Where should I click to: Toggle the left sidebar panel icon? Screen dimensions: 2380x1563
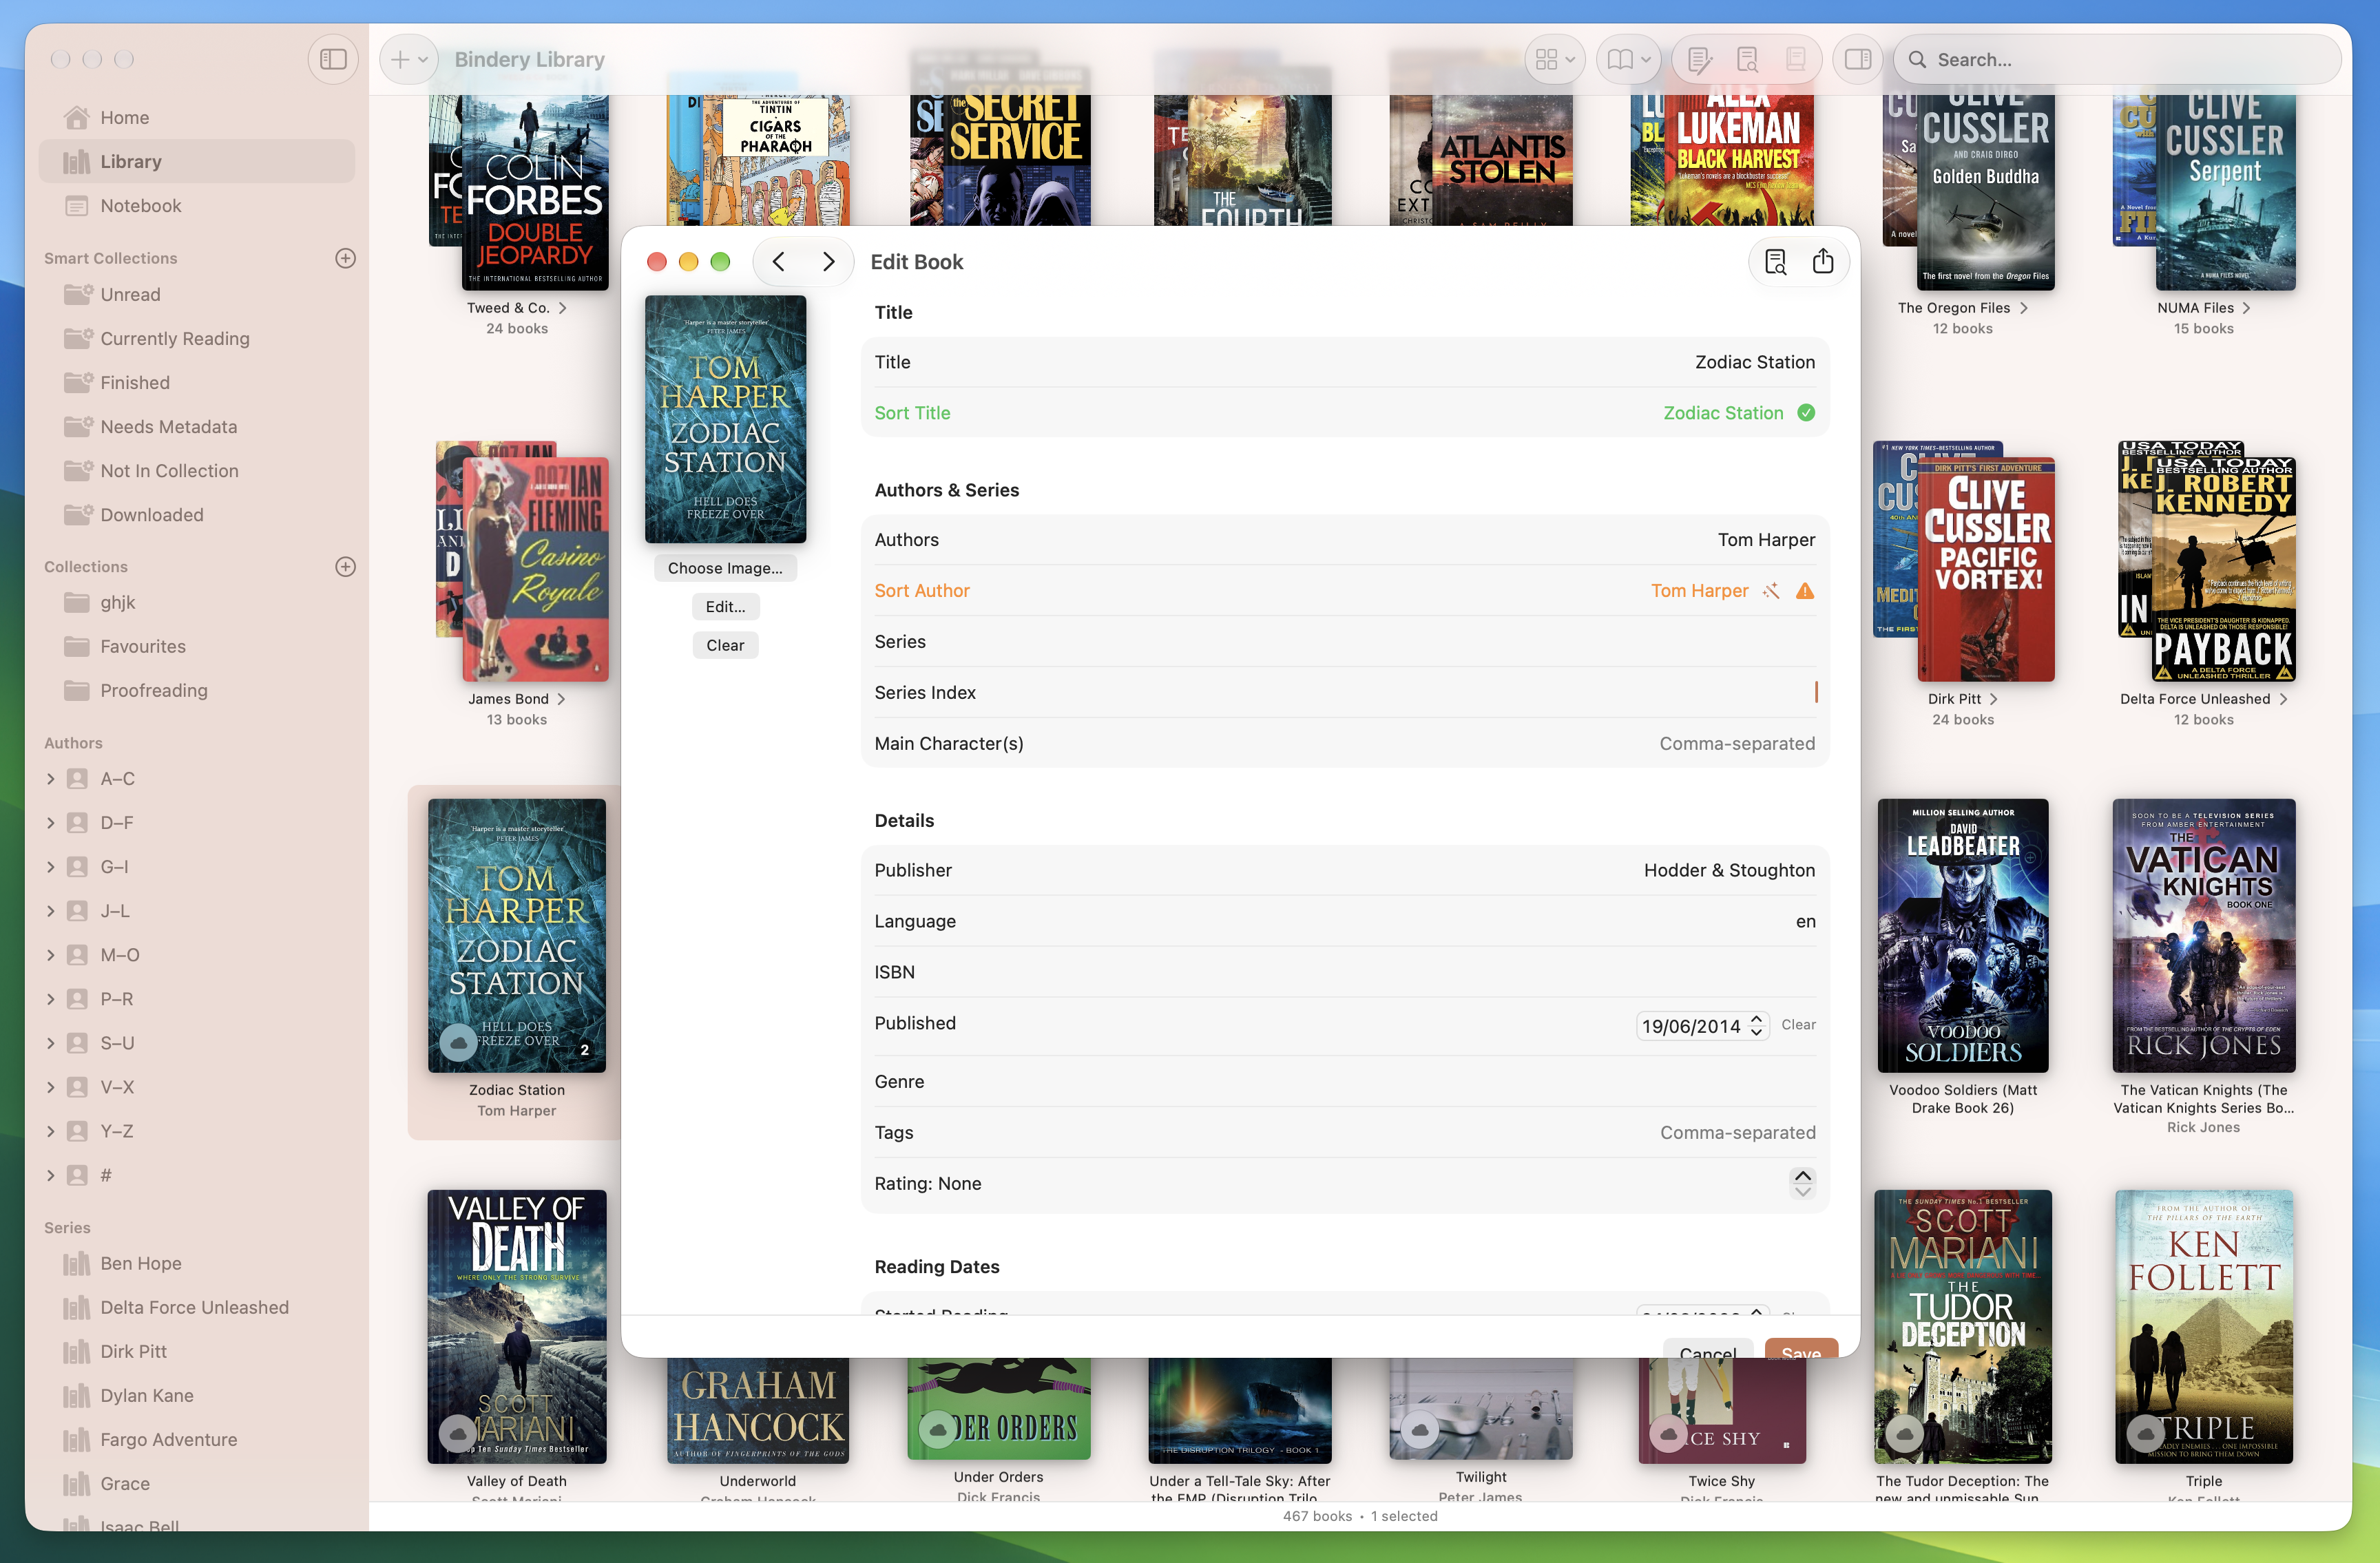coord(333,60)
